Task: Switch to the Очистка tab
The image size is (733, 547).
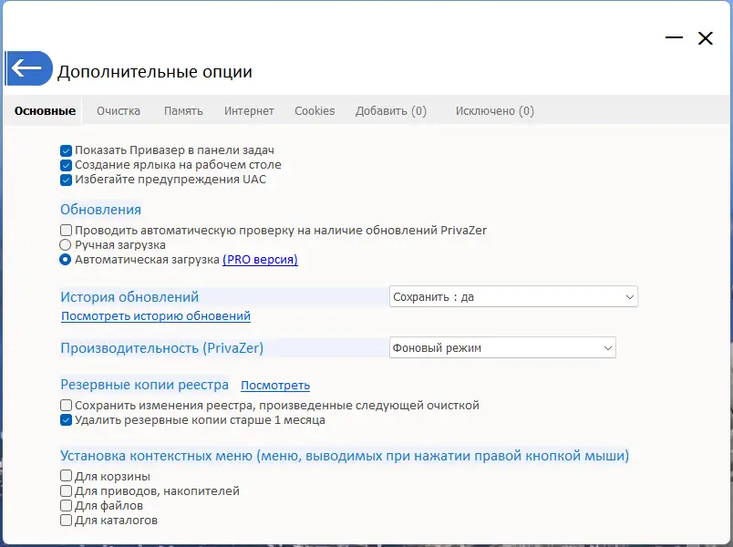Action: 118,109
